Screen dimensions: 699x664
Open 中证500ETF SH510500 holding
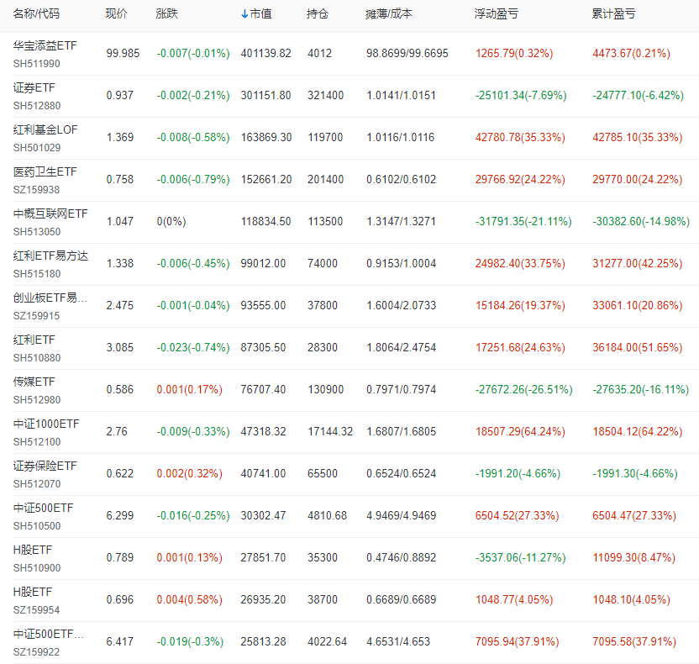(x=43, y=508)
